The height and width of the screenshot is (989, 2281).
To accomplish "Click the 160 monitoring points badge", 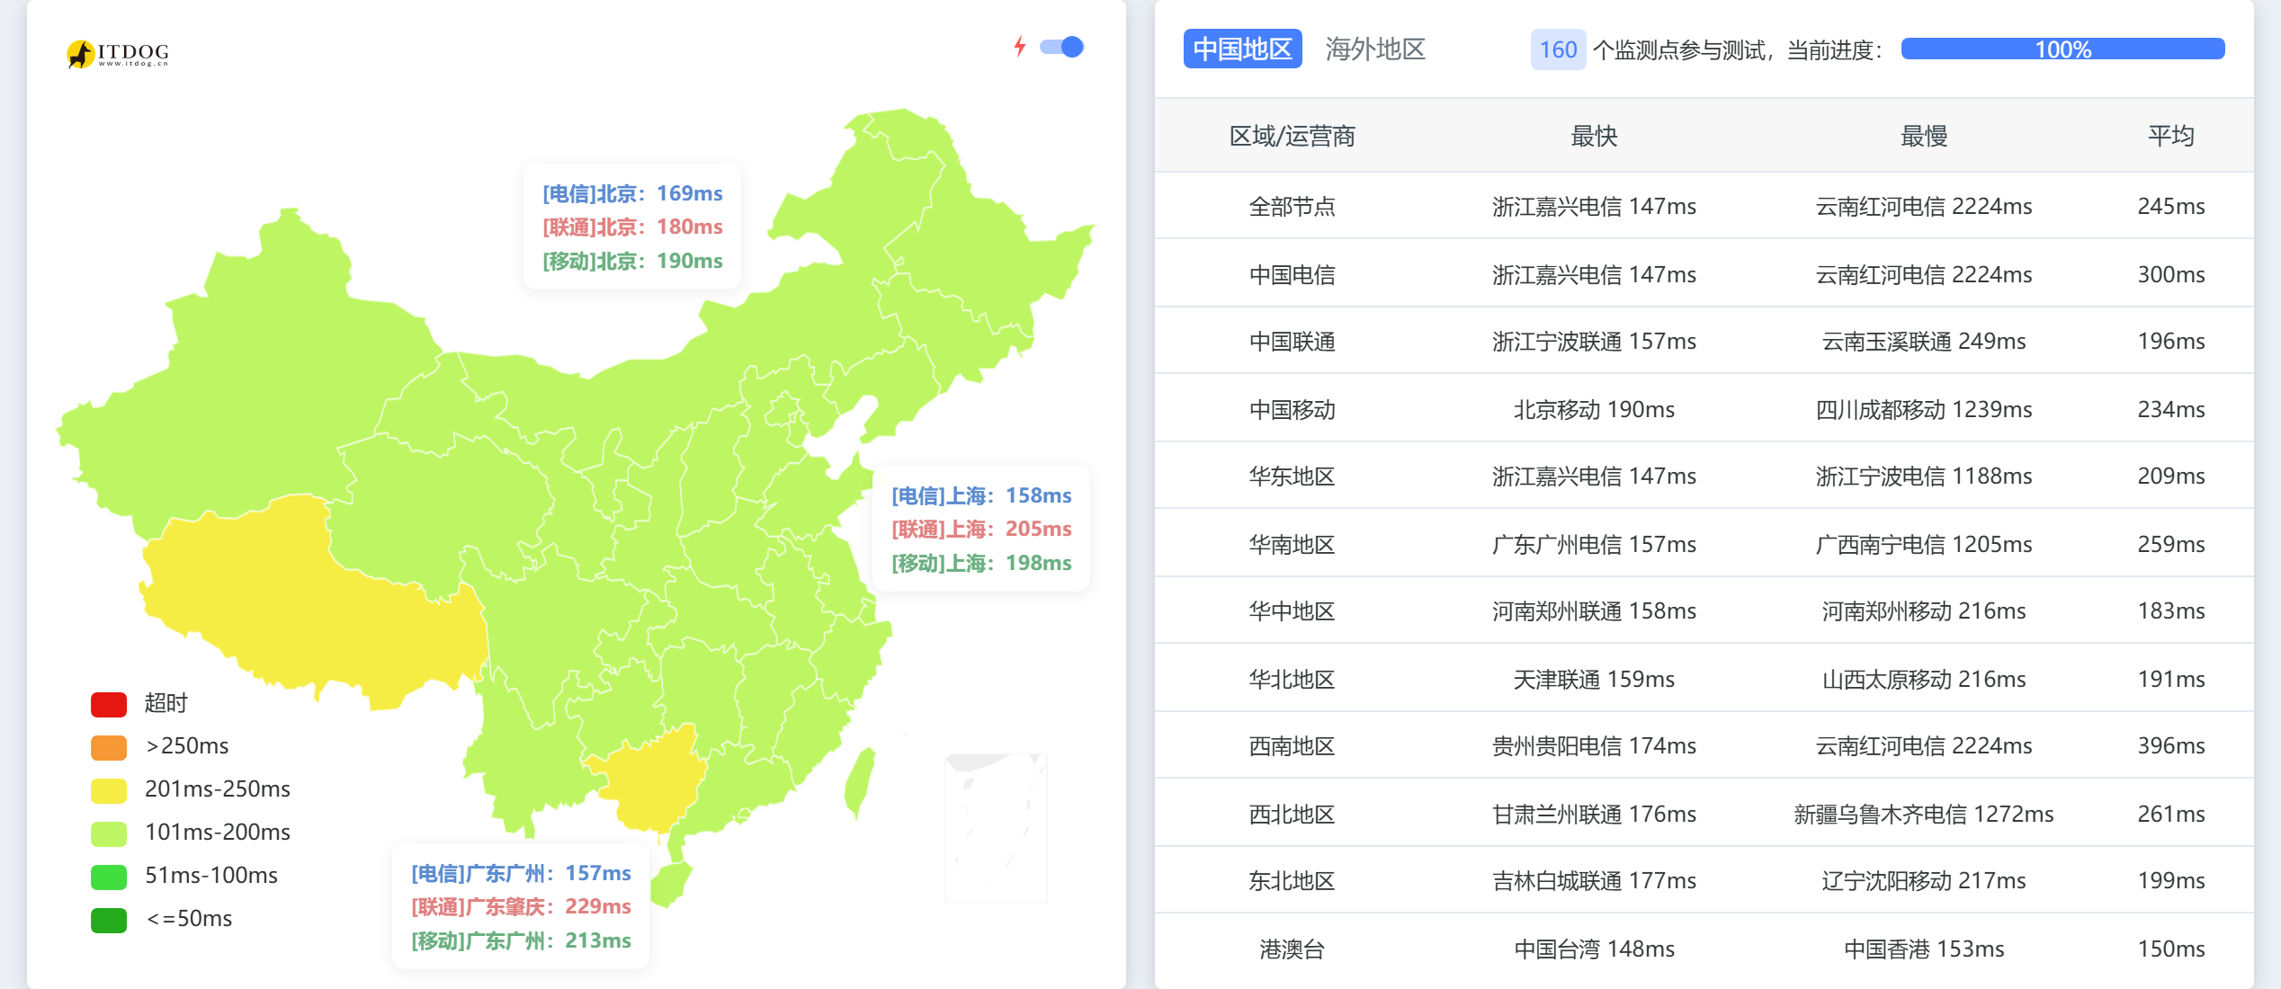I will pyautogui.click(x=1558, y=49).
